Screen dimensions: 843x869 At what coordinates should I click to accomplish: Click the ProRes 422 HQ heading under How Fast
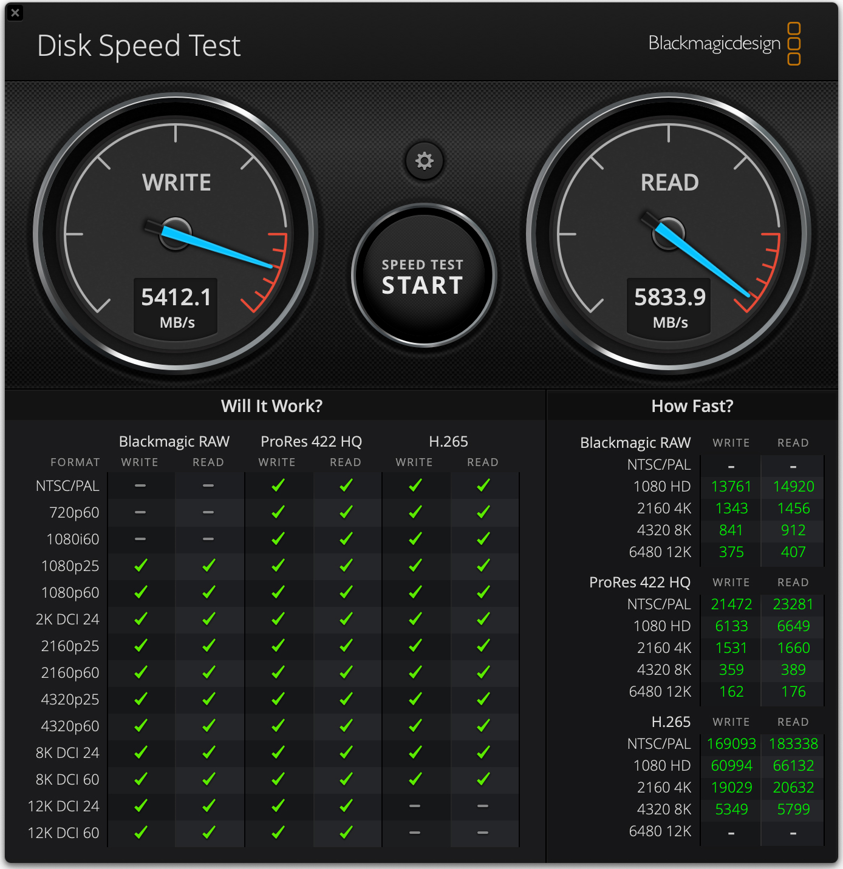(640, 583)
